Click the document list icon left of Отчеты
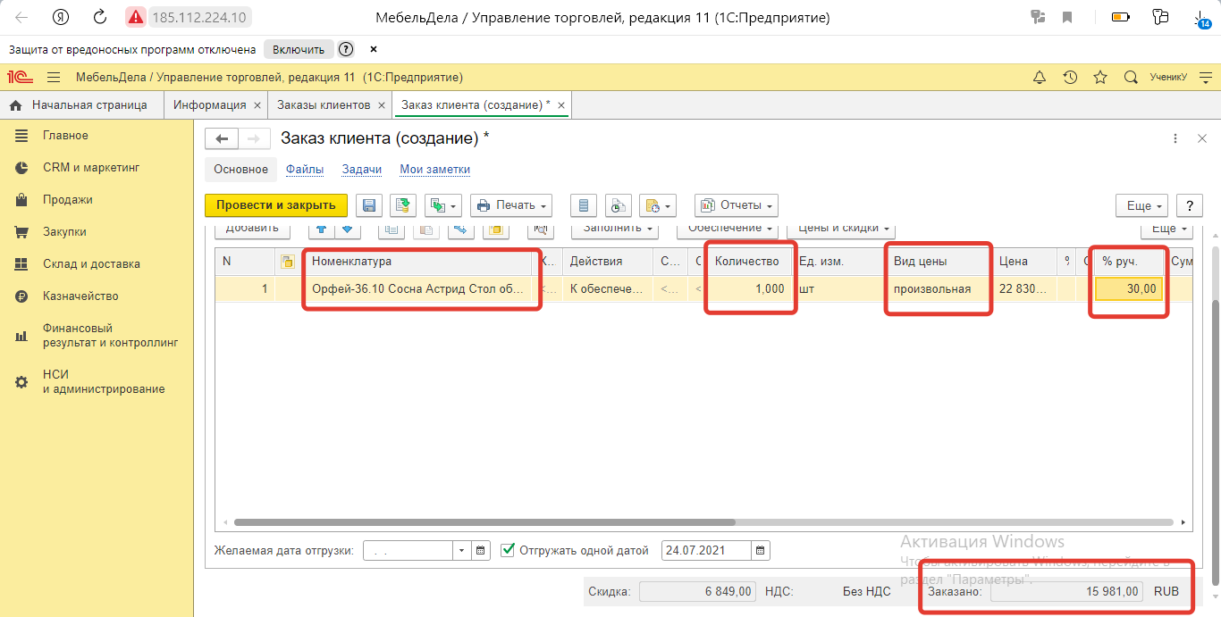The image size is (1221, 617). 584,205
